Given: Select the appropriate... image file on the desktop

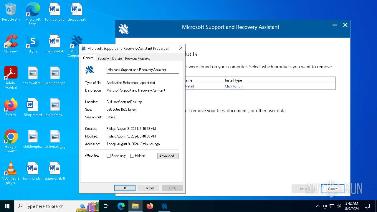Looking at the screenshot, I should coord(33,76).
